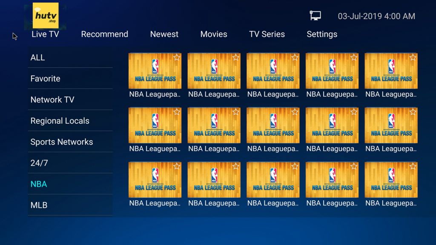Select the 24/7 category
This screenshot has height=245, width=436.
click(x=70, y=163)
